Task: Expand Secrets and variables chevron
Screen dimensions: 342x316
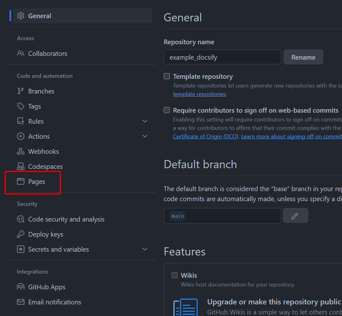Action: [145, 249]
